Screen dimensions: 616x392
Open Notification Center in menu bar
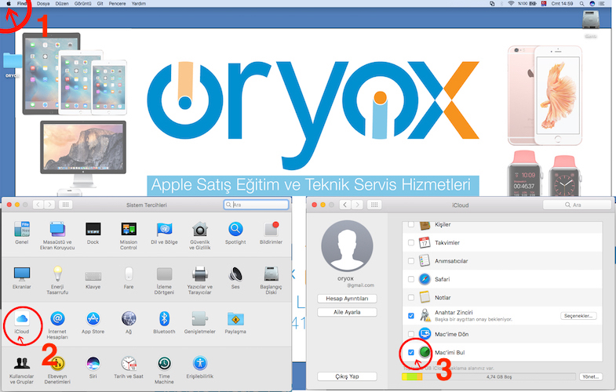click(601, 4)
